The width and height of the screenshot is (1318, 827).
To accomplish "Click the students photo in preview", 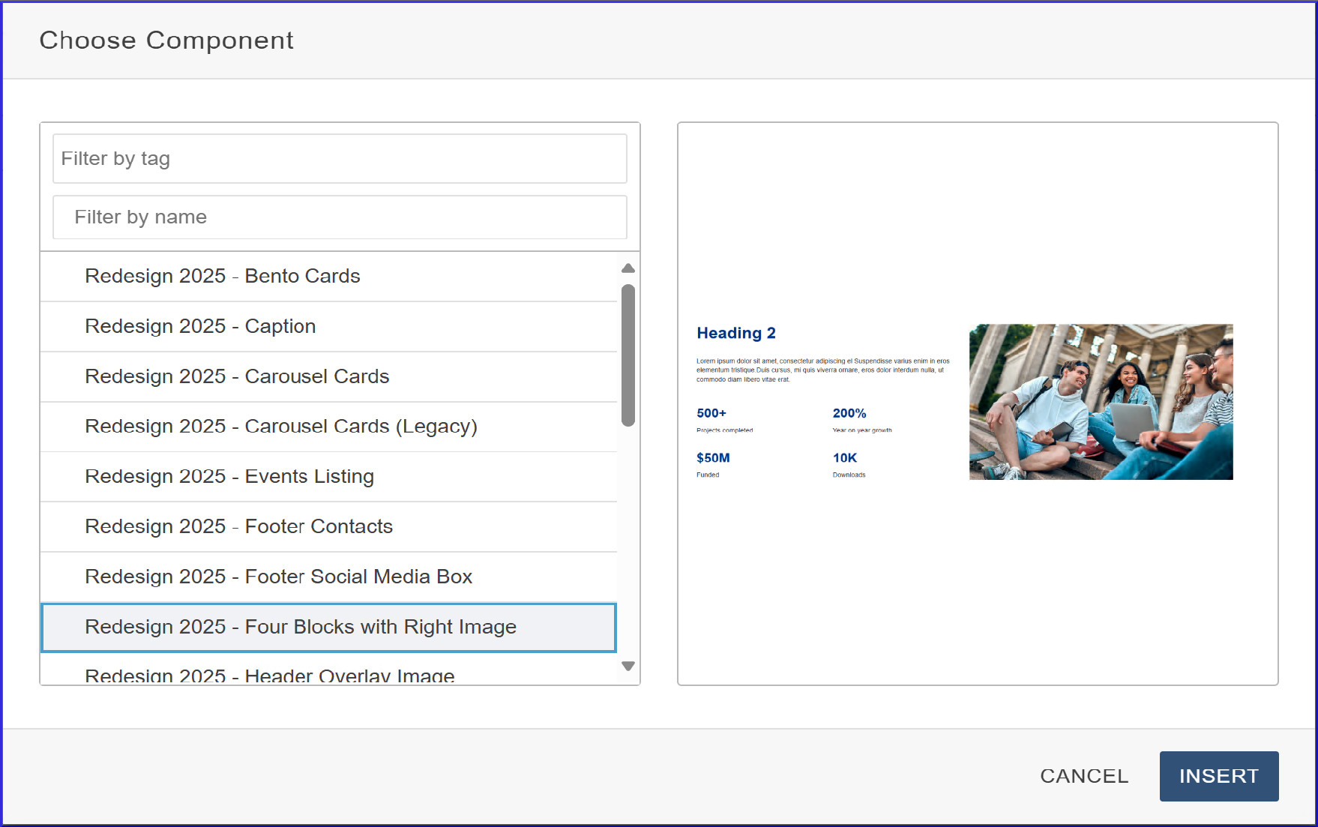I will 1101,402.
